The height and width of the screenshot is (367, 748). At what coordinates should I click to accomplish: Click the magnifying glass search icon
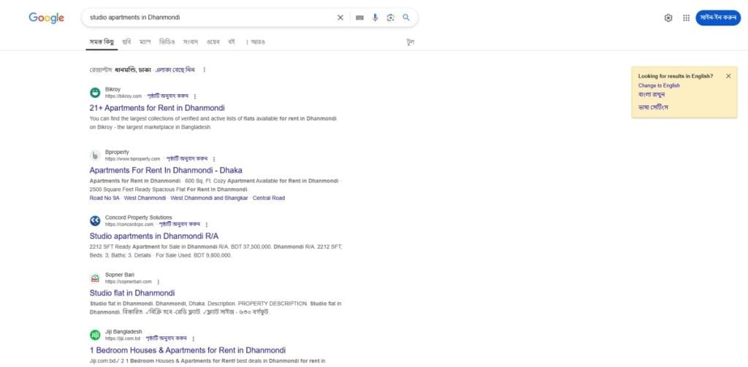pos(406,18)
